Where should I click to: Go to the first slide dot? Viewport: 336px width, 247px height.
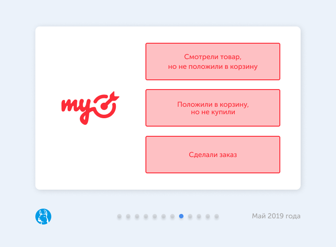(x=119, y=216)
